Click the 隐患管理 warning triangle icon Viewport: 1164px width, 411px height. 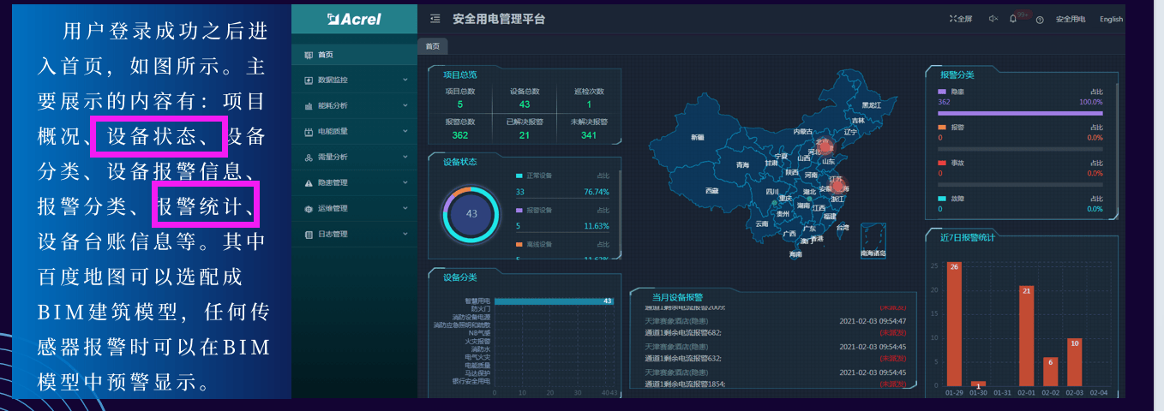(x=309, y=182)
